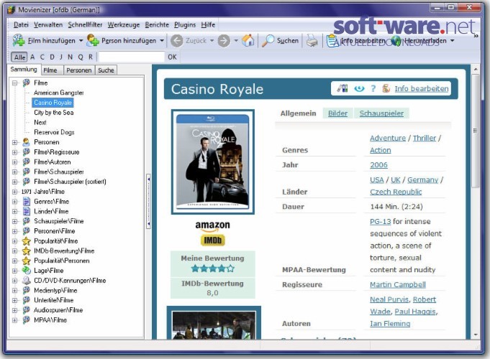This screenshot has width=490, height=359.
Task: Click the Lage\Filme globe icon
Action: (x=26, y=271)
